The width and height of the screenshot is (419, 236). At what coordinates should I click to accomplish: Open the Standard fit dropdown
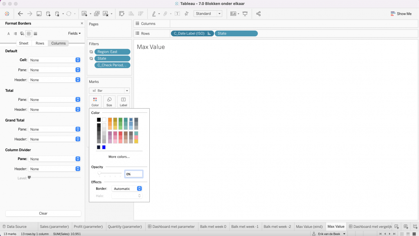coord(208,14)
